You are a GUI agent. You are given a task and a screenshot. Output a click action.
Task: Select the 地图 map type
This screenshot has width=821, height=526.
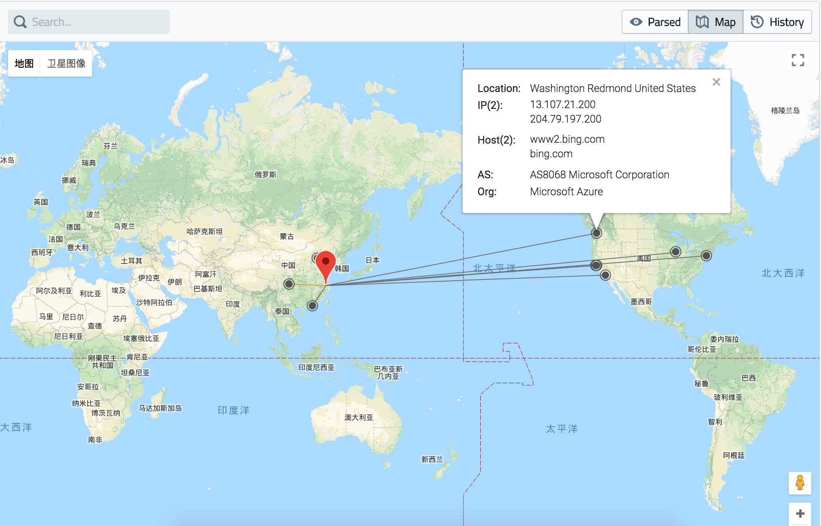pos(24,63)
